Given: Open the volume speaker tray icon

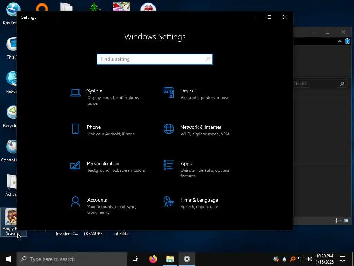Looking at the screenshot, I should [309, 259].
